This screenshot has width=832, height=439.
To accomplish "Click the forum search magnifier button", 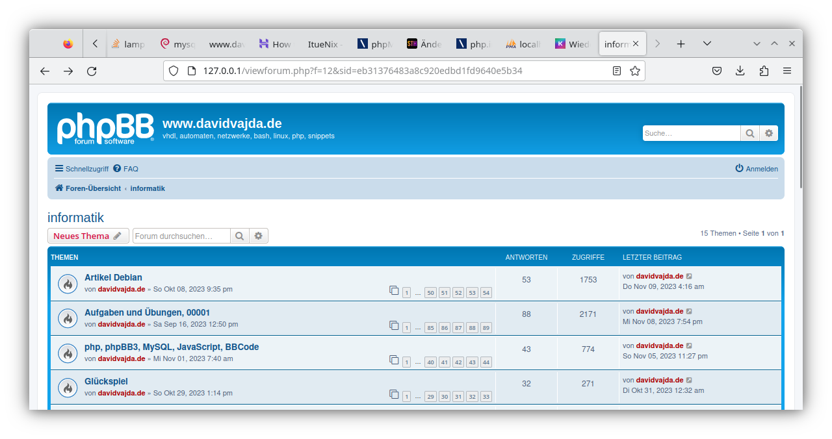I will point(240,236).
